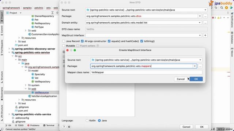Open Package dropdown arrow in MapStruct dialog

coord(195,66)
